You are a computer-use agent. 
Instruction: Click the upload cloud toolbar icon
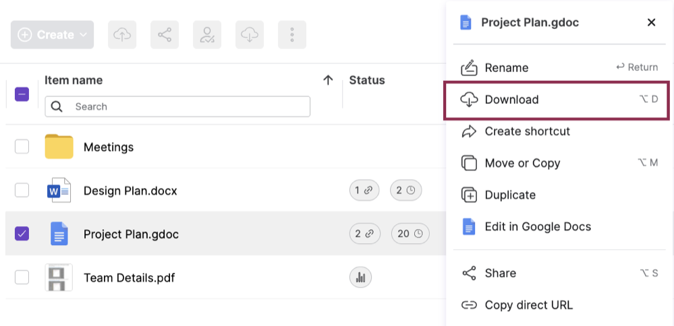click(122, 34)
